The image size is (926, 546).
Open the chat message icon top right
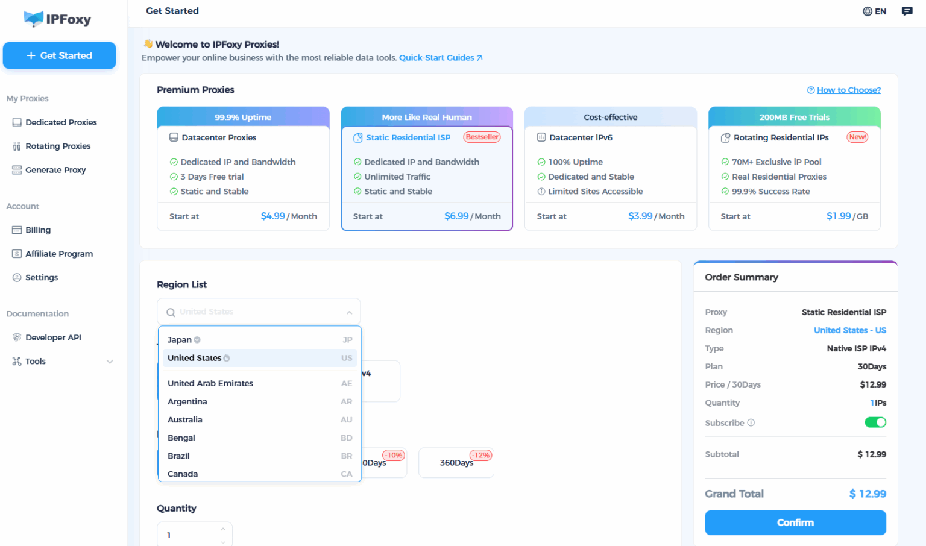click(x=907, y=11)
